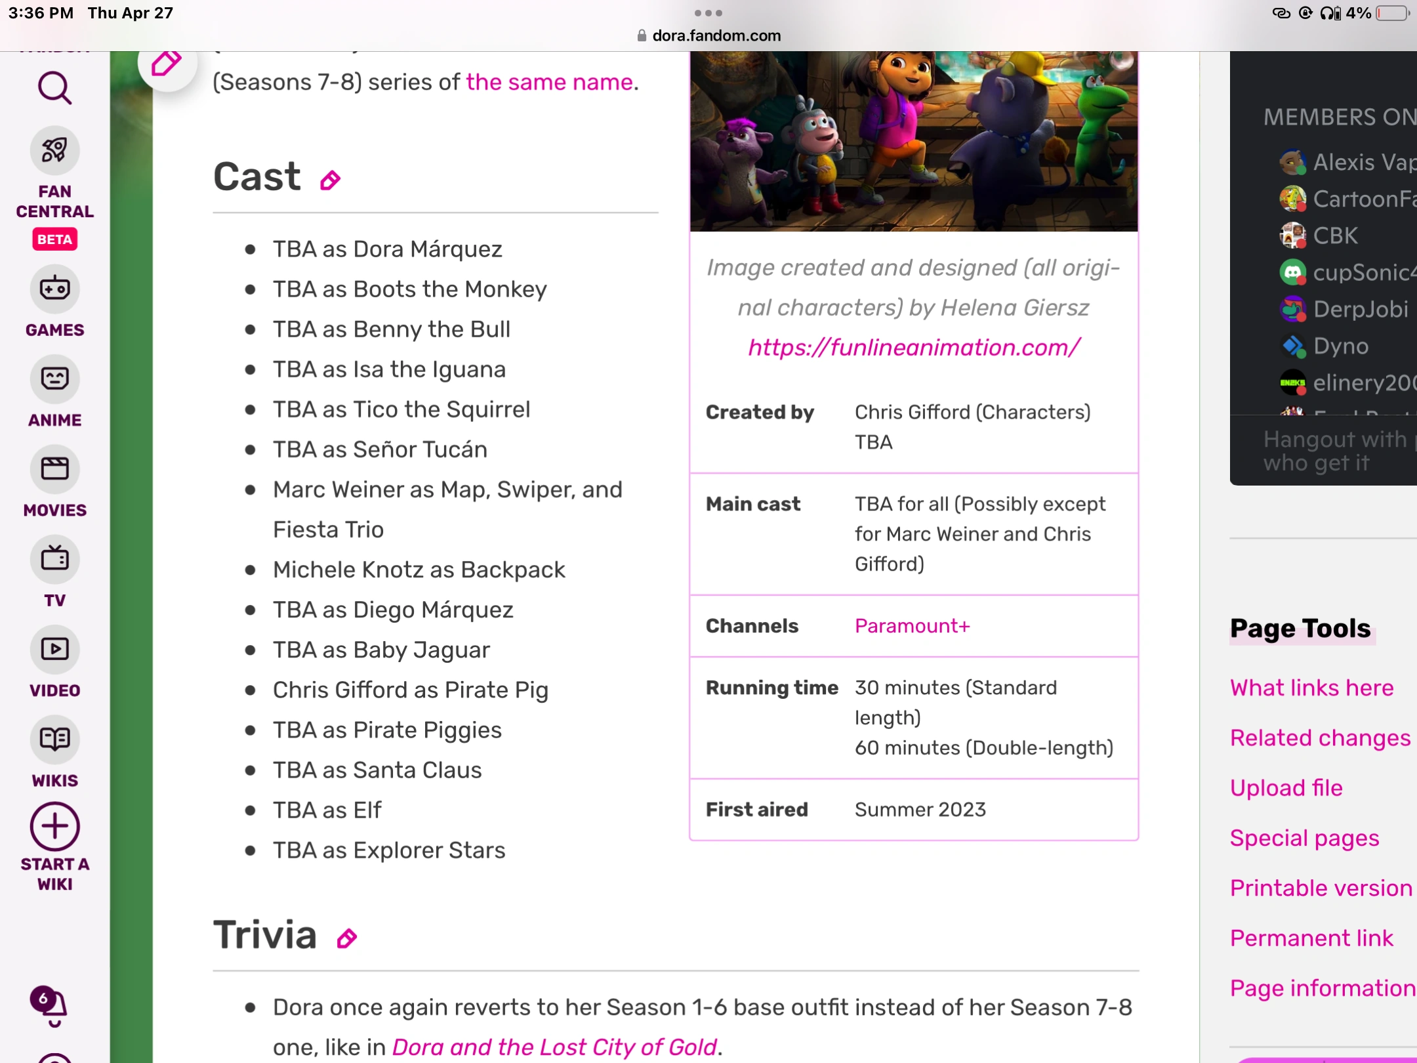Visit the funlineanimation.com link
Image resolution: width=1417 pixels, height=1063 pixels.
(913, 347)
